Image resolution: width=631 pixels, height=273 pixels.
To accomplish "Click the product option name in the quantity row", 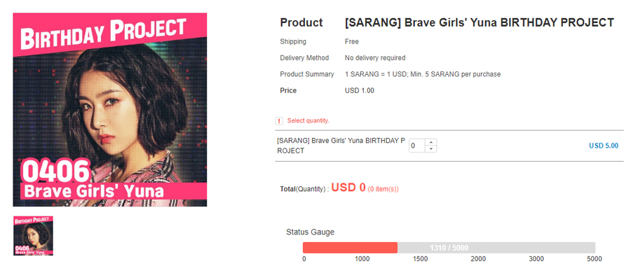I will pos(341,146).
